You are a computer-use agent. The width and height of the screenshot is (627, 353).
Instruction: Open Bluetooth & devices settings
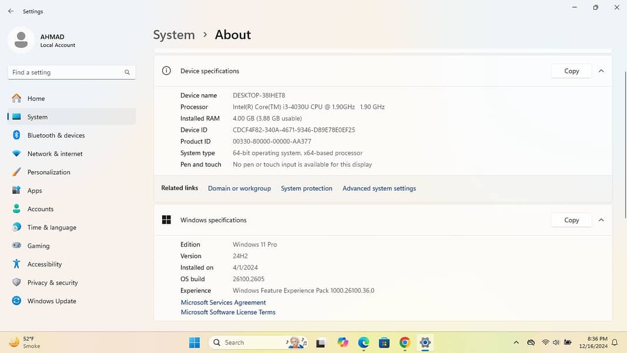[56, 135]
